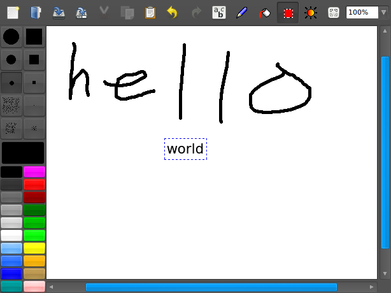Screen dimensions: 391x293
Task: Select the large square brush
Action: click(34, 37)
